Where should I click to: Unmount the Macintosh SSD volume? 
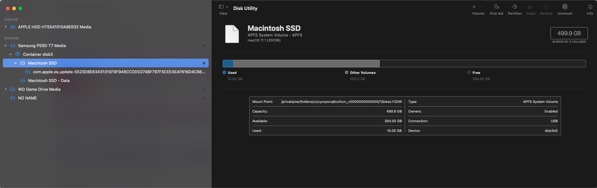click(565, 7)
